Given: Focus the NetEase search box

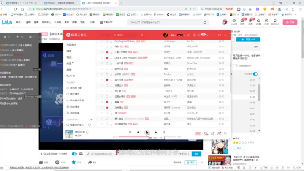Looking at the screenshot, I should coord(126,35).
